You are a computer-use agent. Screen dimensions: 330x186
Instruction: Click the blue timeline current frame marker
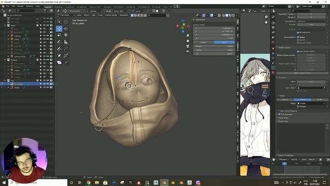click(x=284, y=163)
